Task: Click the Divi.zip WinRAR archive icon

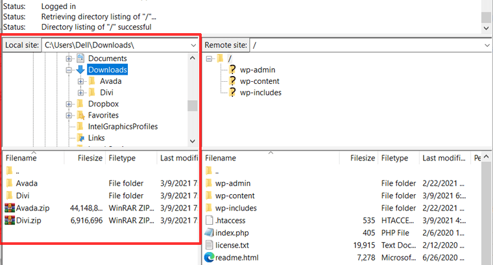Action: click(x=9, y=220)
